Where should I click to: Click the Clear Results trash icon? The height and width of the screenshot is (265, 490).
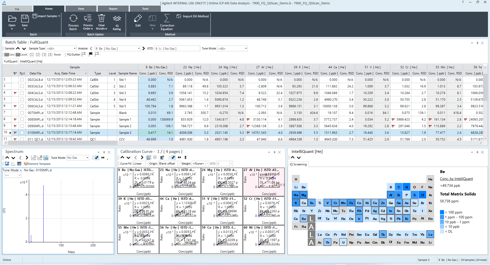pyautogui.click(x=102, y=18)
